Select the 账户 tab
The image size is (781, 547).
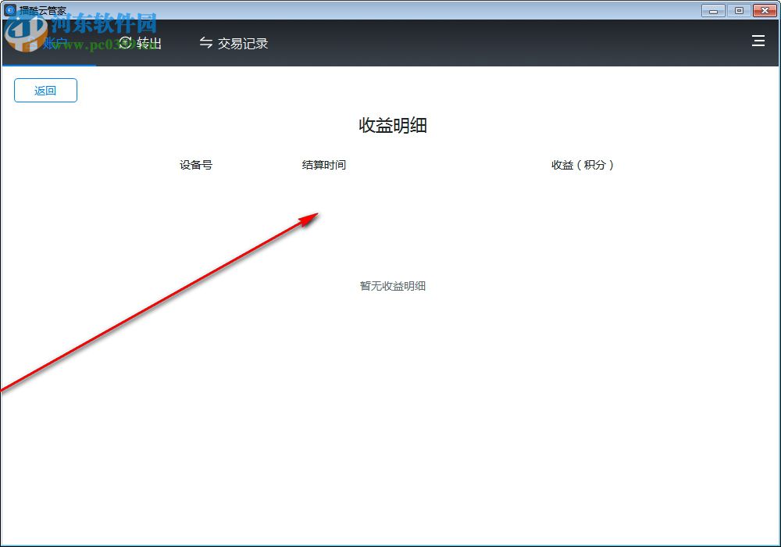pos(43,43)
